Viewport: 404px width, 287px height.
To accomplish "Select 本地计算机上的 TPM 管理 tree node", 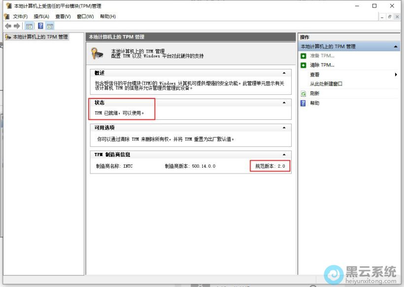I will coord(40,37).
